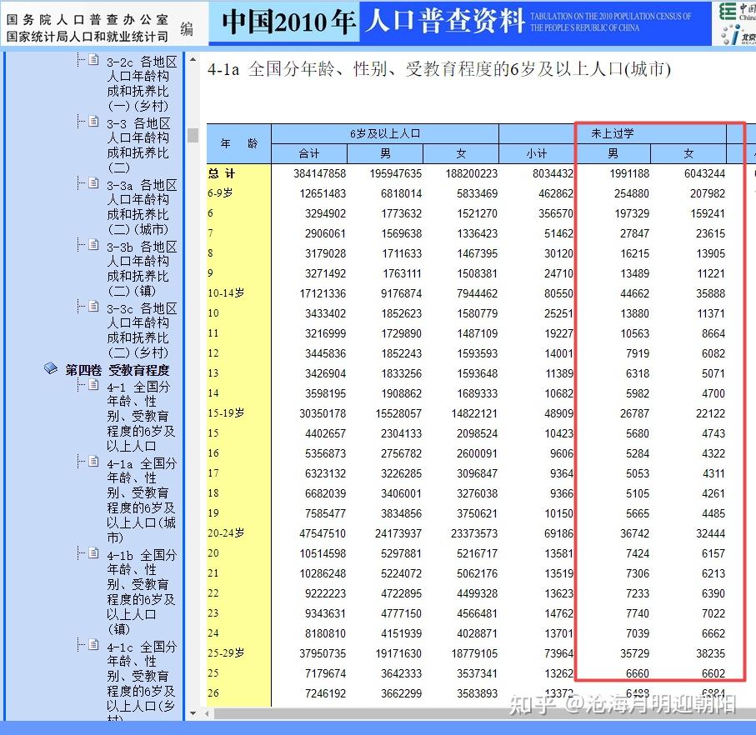Click 年龄 column header
The height and width of the screenshot is (735, 756).
(238, 143)
